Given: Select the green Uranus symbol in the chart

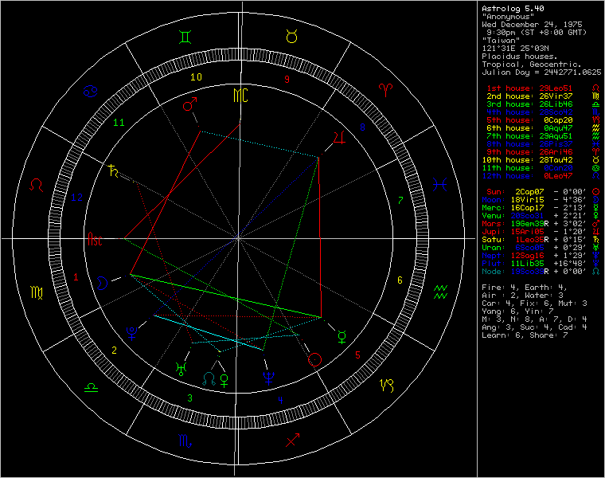Looking at the screenshot, I should [x=181, y=369].
